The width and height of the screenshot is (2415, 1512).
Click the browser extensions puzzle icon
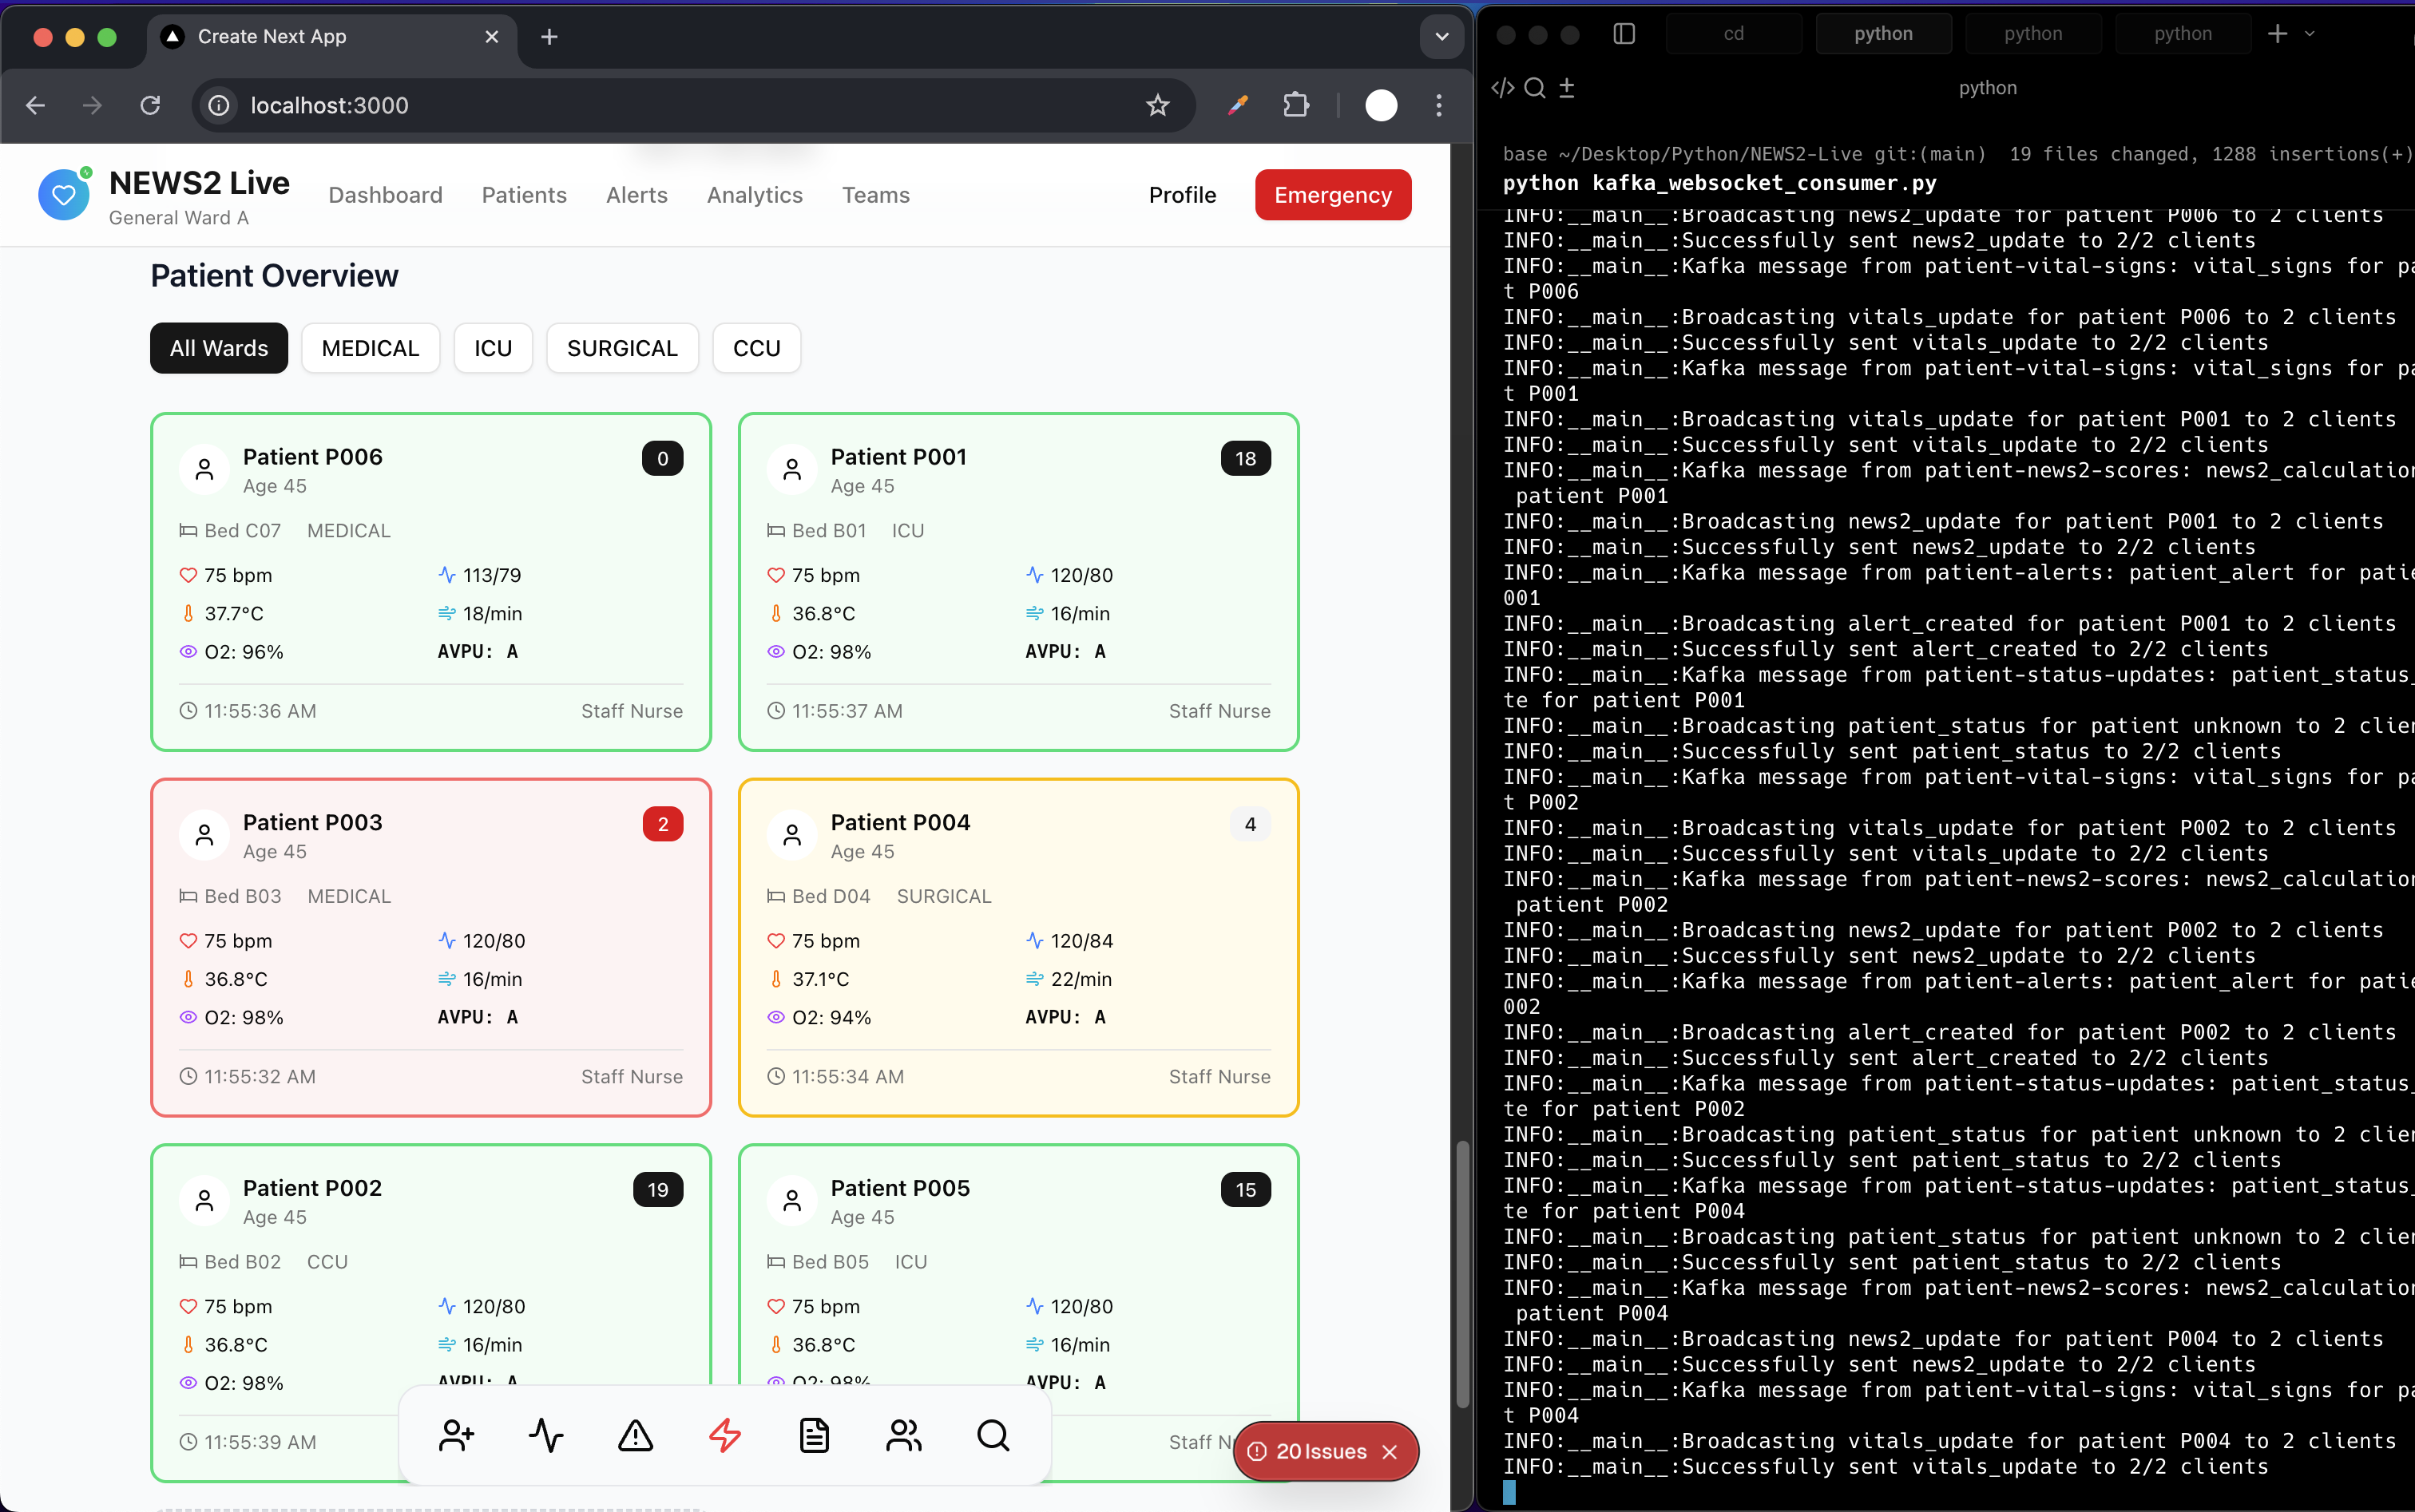[x=1295, y=105]
